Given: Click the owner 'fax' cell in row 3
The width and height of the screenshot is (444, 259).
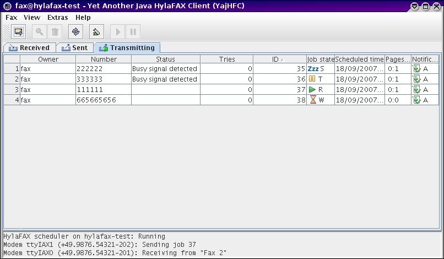Looking at the screenshot, I should coord(48,89).
